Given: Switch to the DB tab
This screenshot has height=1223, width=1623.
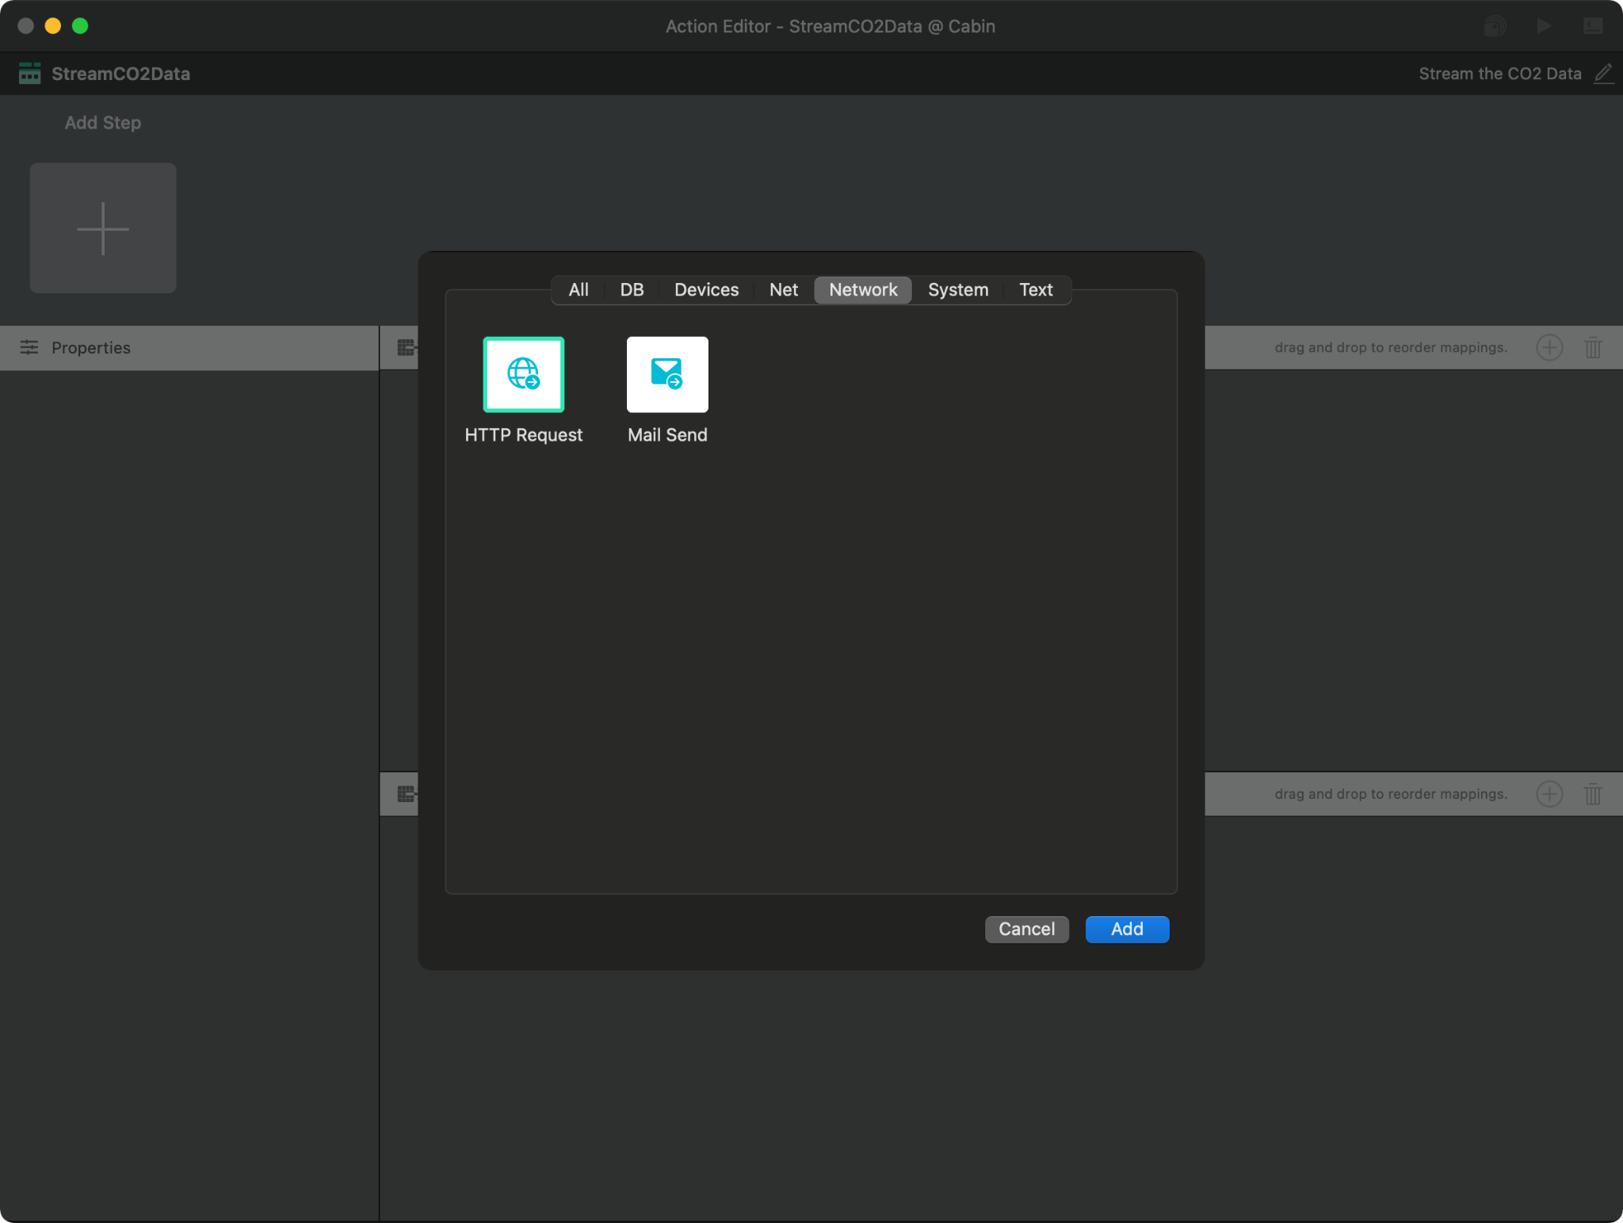Looking at the screenshot, I should pyautogui.click(x=630, y=289).
